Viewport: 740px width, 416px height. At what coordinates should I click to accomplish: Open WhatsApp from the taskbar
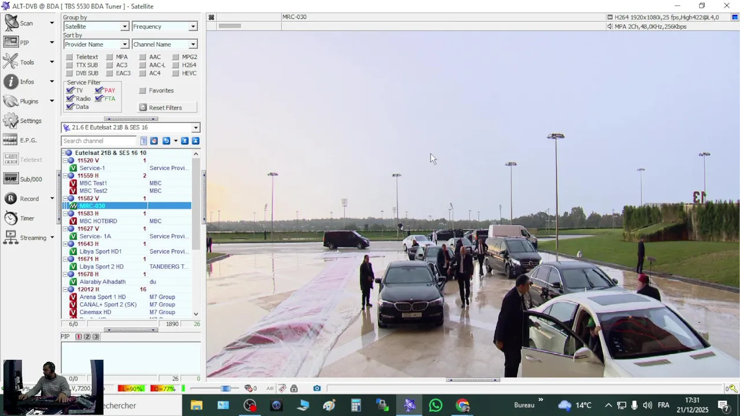[436, 406]
